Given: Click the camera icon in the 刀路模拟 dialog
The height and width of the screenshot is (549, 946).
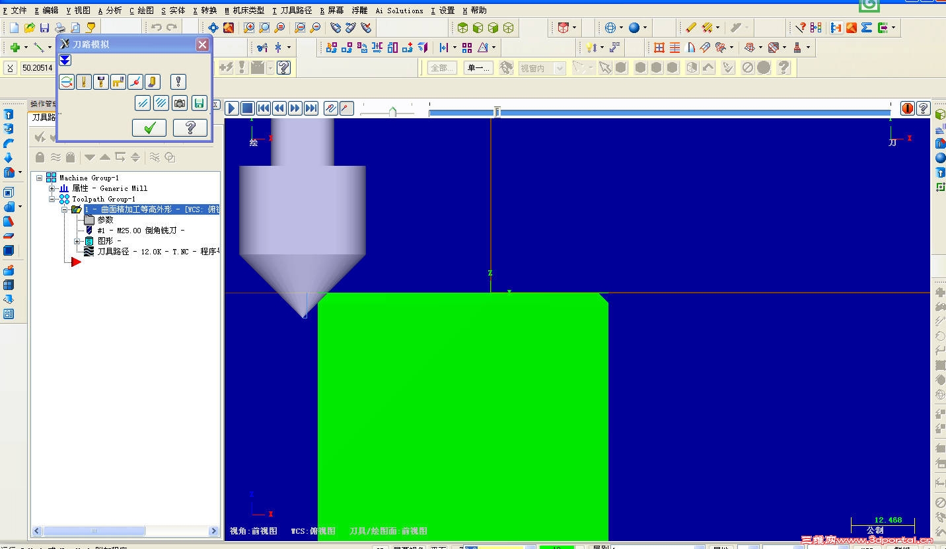Looking at the screenshot, I should pyautogui.click(x=179, y=103).
